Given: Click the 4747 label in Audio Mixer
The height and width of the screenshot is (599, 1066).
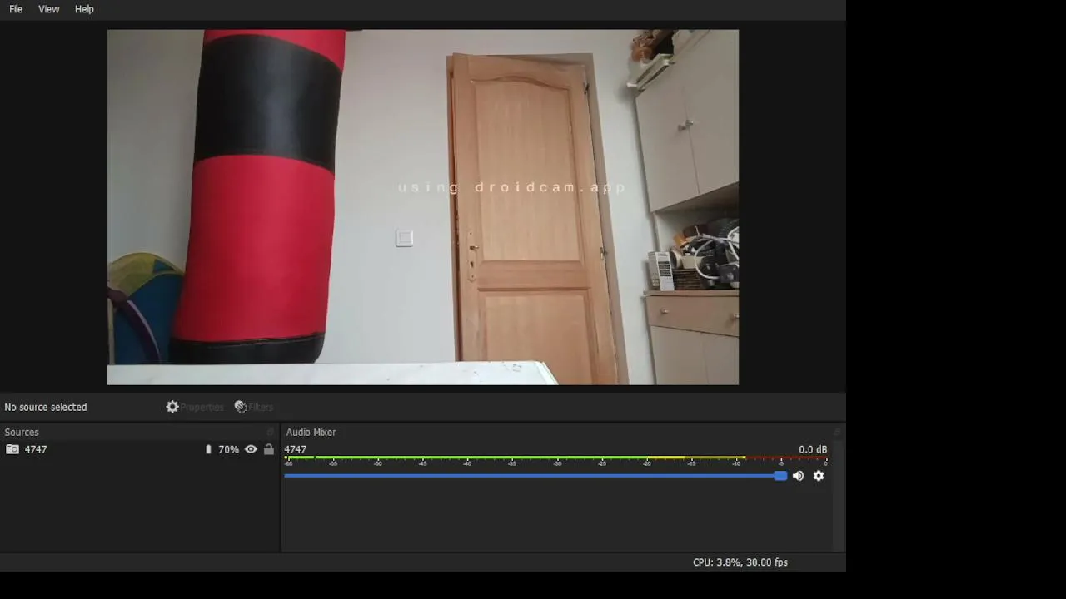Looking at the screenshot, I should pos(296,449).
